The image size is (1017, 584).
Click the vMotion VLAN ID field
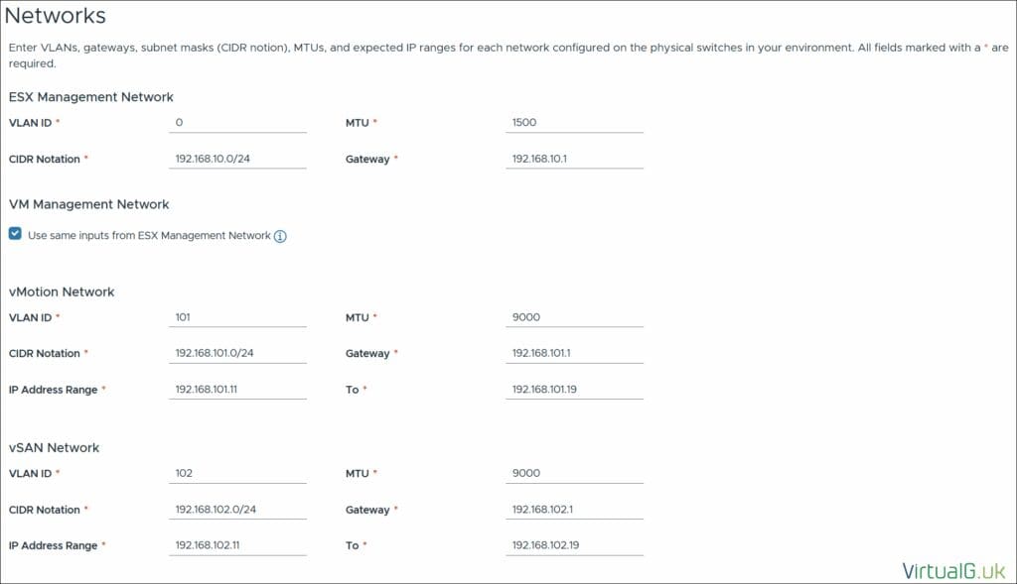tap(237, 317)
